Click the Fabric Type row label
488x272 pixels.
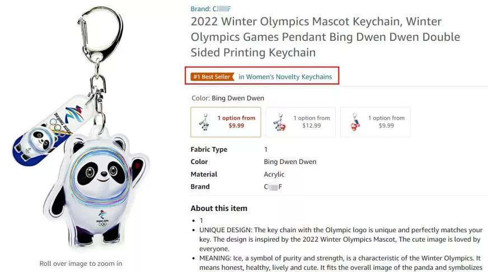pyautogui.click(x=209, y=149)
